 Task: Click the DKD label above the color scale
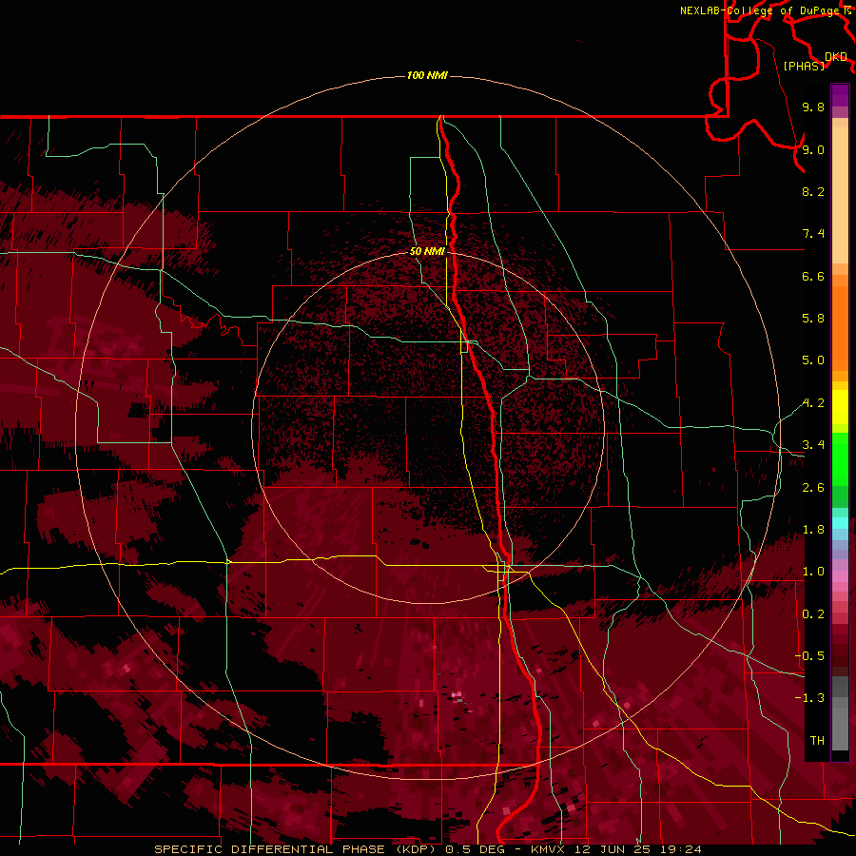point(836,57)
